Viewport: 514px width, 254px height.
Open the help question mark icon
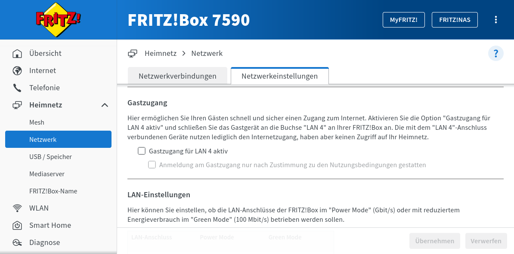pyautogui.click(x=495, y=53)
